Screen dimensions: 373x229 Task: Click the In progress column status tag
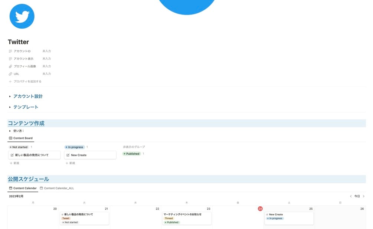[75, 147]
